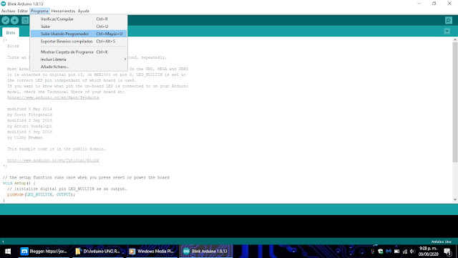The image size is (458, 258).
Task: Switch to the D:\Arduino UNO folder taskbar item
Action: coord(98,252)
